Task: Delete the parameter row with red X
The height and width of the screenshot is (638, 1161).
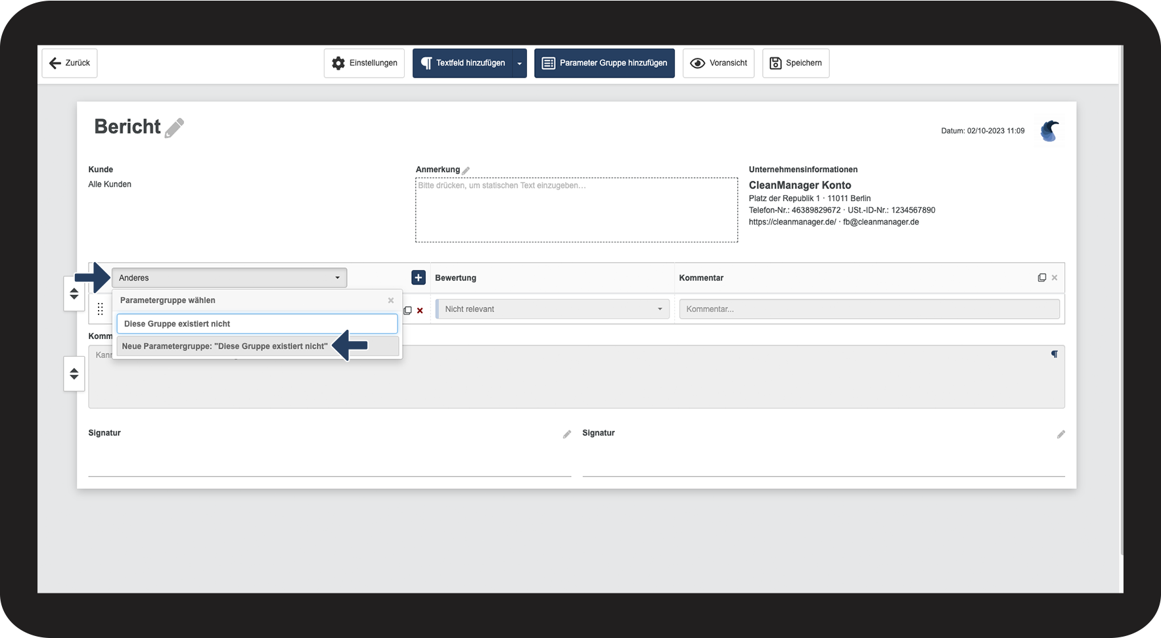Action: tap(420, 311)
